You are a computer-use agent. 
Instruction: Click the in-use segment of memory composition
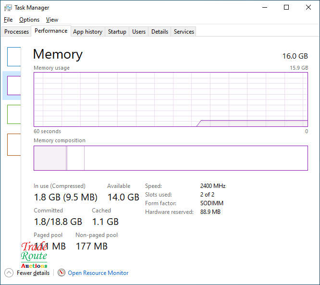point(50,158)
